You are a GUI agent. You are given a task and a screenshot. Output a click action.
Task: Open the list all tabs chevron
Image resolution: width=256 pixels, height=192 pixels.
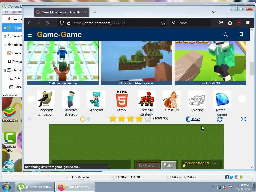pos(214,12)
